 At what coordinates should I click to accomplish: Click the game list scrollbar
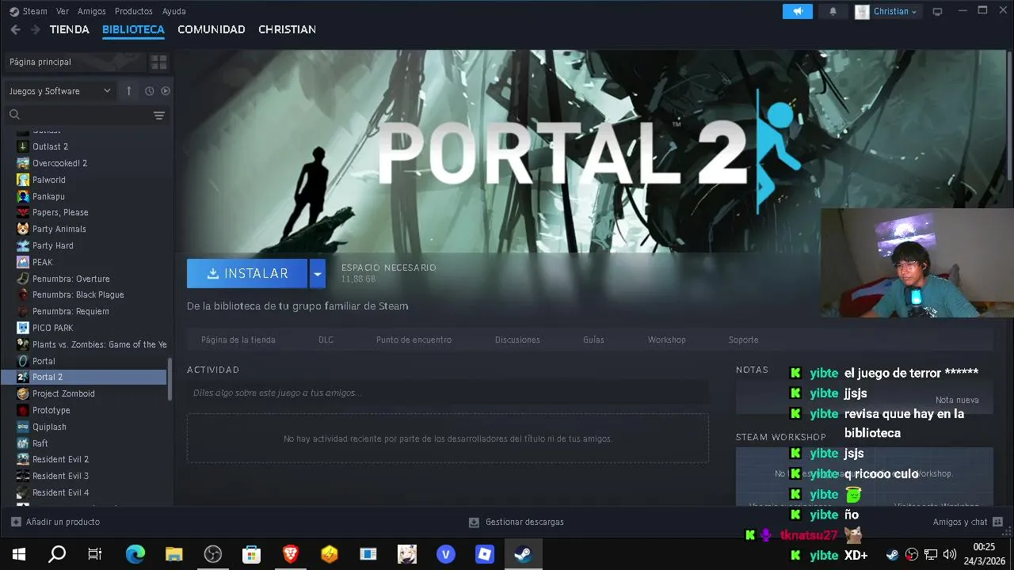point(170,378)
